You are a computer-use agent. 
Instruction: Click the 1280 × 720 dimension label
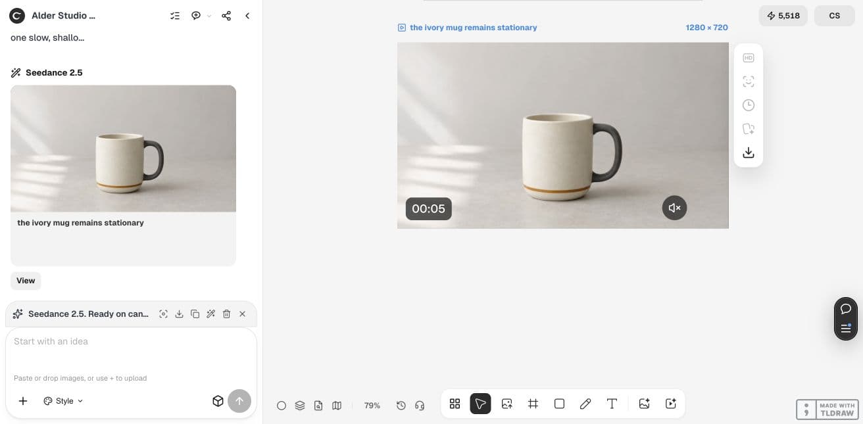point(706,28)
